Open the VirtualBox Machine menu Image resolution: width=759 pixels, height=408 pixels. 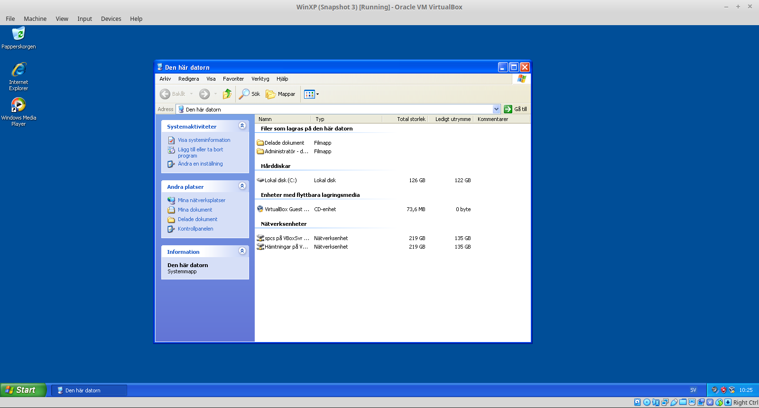tap(35, 19)
